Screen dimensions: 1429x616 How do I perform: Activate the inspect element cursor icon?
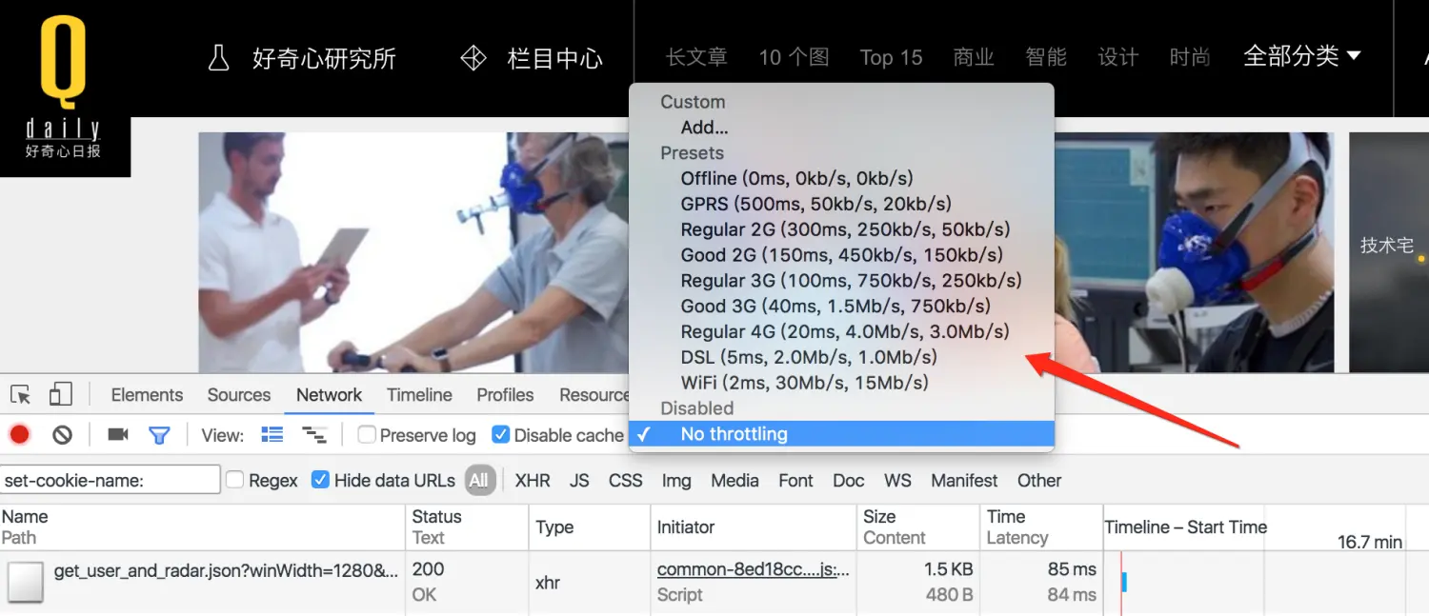coord(20,394)
